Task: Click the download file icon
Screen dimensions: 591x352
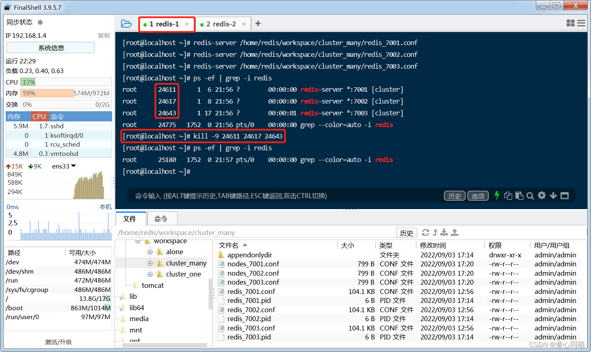Action: pos(444,232)
